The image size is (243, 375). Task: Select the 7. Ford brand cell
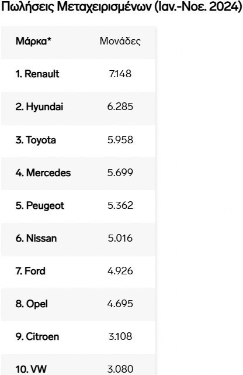pyautogui.click(x=30, y=271)
